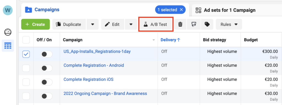Toggle on the 2022 Ongoing Campaign switch
Viewport: 282px width, 105px height.
tap(47, 96)
